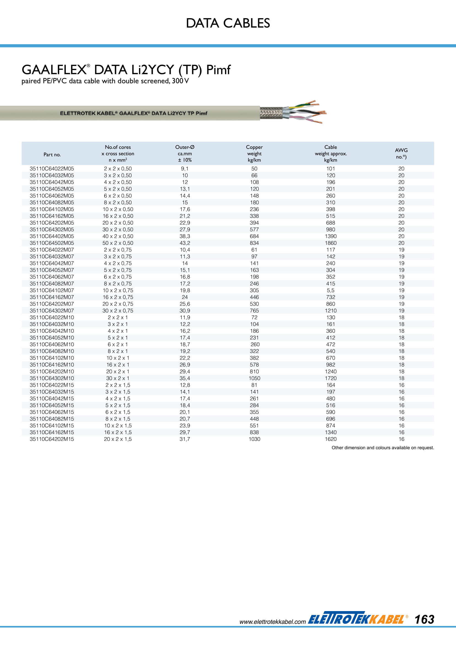Select part number 35110C64052M05
The height and width of the screenshot is (645, 456).
(52, 189)
